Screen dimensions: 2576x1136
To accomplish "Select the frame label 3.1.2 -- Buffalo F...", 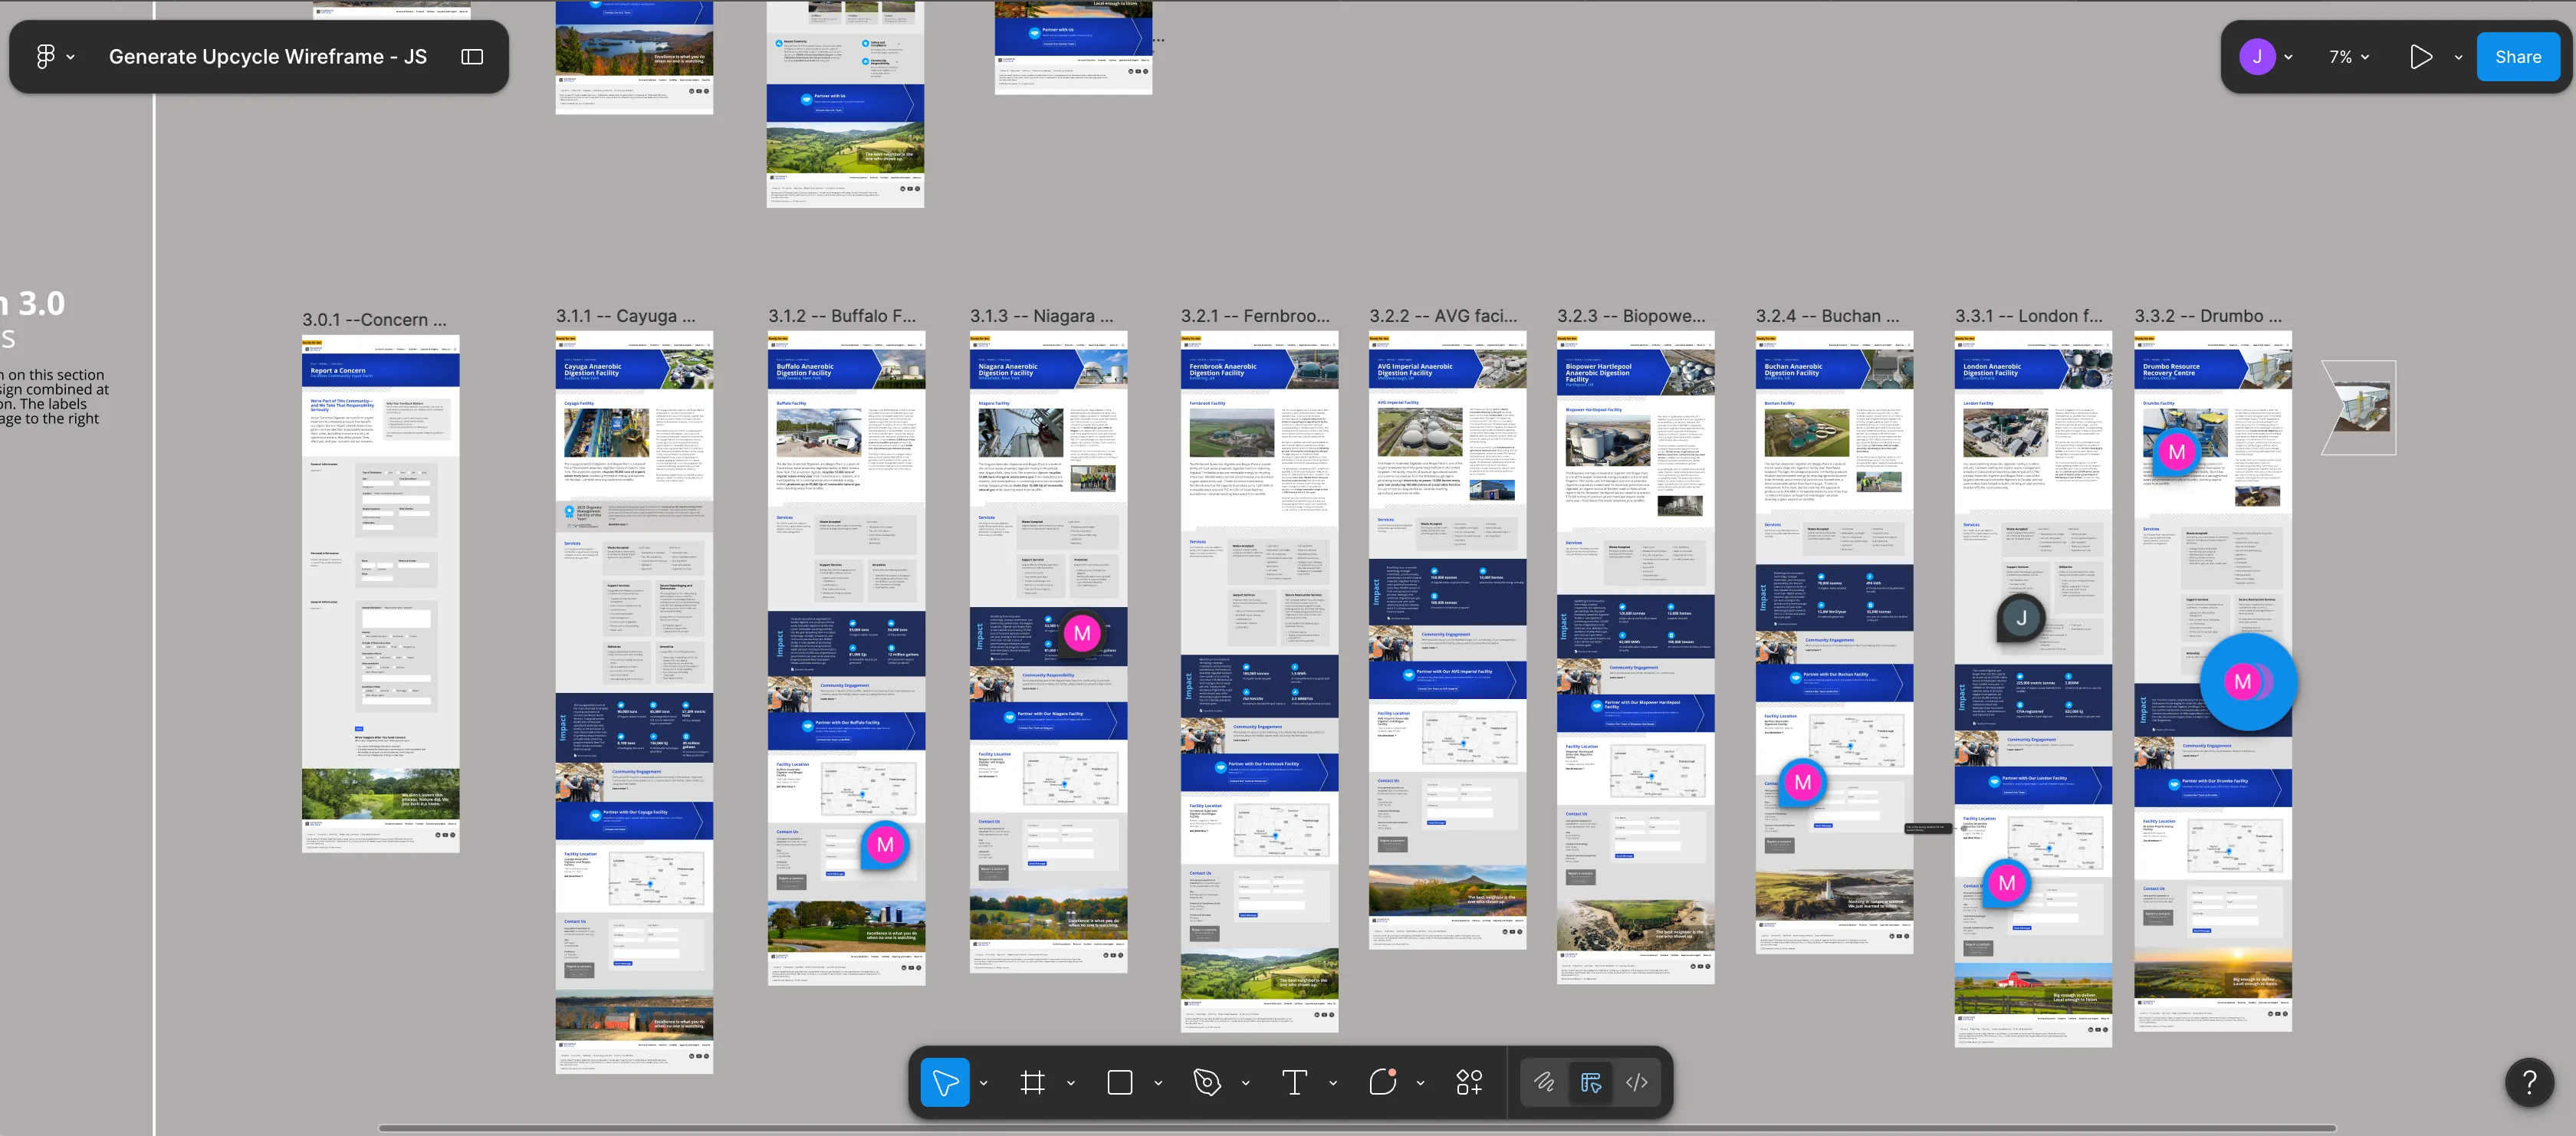I will (x=842, y=316).
